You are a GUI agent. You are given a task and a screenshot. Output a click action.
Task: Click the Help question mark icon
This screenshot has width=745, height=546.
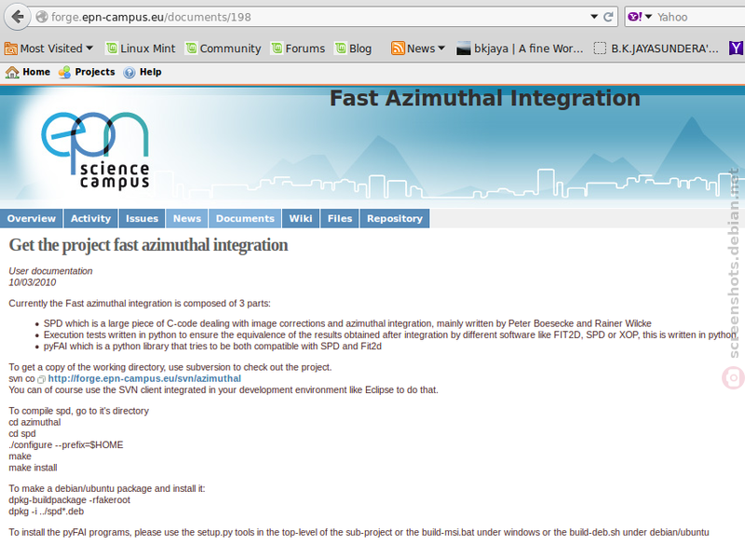(x=129, y=73)
